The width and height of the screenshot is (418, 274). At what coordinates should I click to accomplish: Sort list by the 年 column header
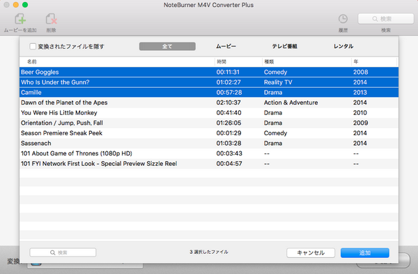(x=374, y=62)
